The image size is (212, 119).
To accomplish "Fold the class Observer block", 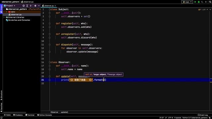I will coord(49,62).
